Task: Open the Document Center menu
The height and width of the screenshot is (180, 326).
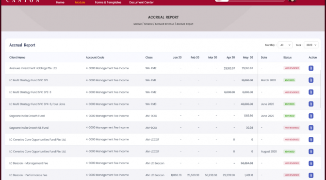Action: coord(141,2)
